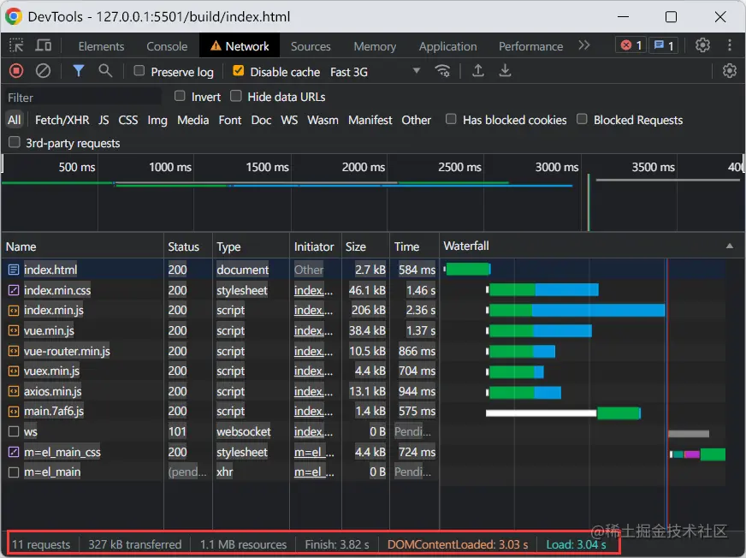
Task: Import HAR file with upload arrow
Action: (x=478, y=71)
